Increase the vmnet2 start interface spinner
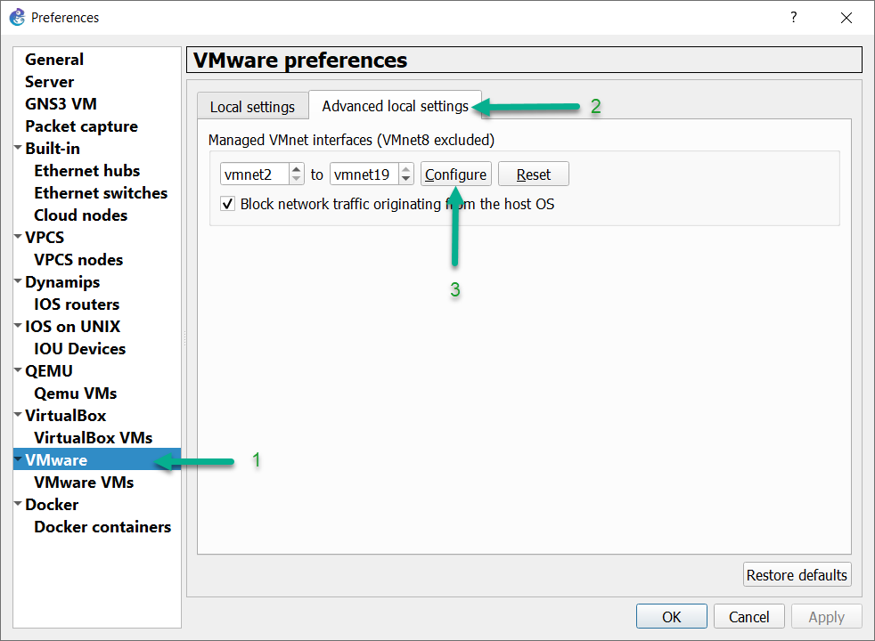This screenshot has width=875, height=641. (x=297, y=168)
